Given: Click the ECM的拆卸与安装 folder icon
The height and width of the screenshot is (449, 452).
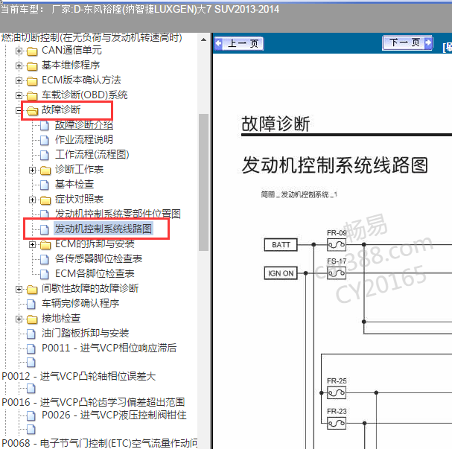Looking at the screenshot, I should [x=45, y=245].
